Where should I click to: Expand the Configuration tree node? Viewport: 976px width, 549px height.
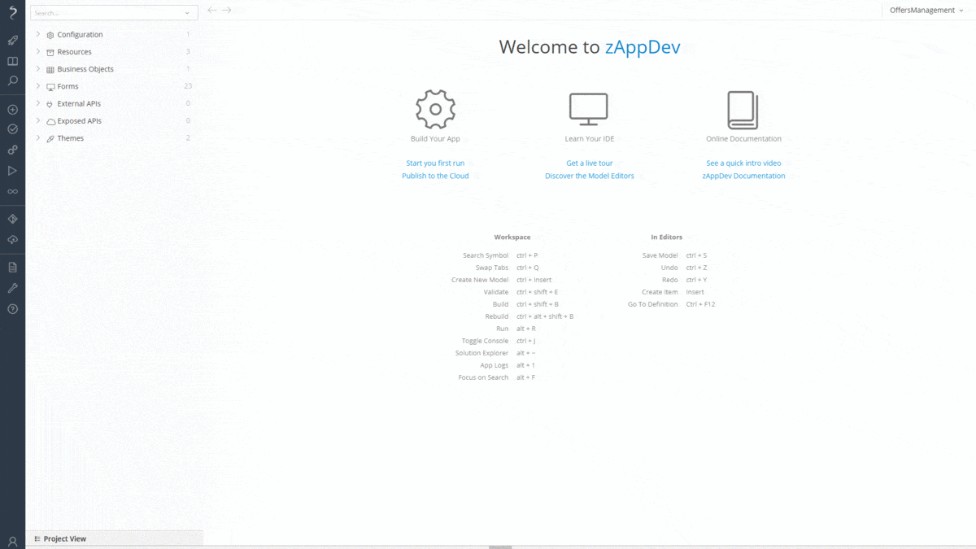[38, 34]
